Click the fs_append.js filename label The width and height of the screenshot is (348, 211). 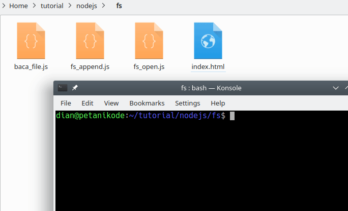pyautogui.click(x=90, y=66)
